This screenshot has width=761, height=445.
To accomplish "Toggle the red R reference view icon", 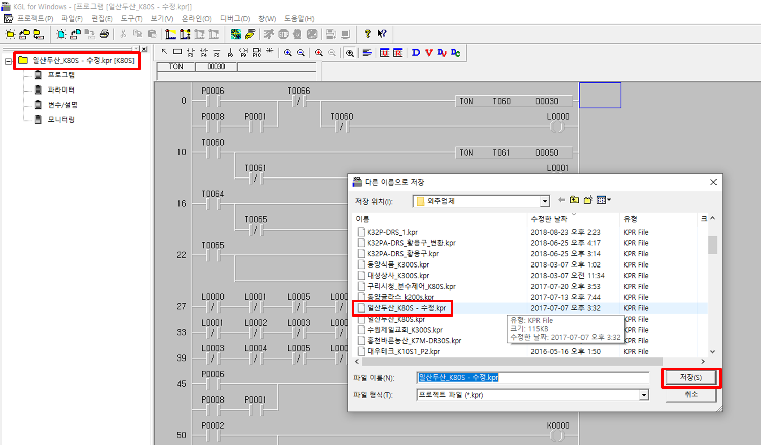I will (x=398, y=52).
